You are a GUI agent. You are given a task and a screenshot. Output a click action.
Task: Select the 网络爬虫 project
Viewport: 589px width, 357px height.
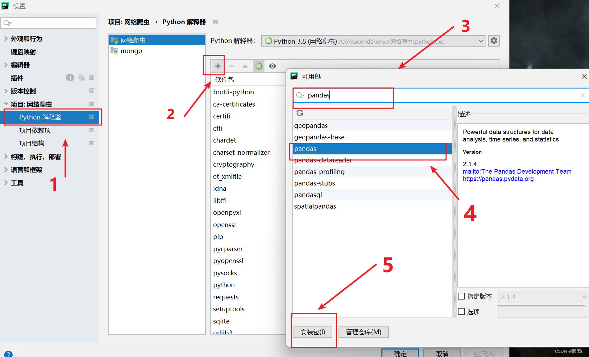(x=157, y=40)
